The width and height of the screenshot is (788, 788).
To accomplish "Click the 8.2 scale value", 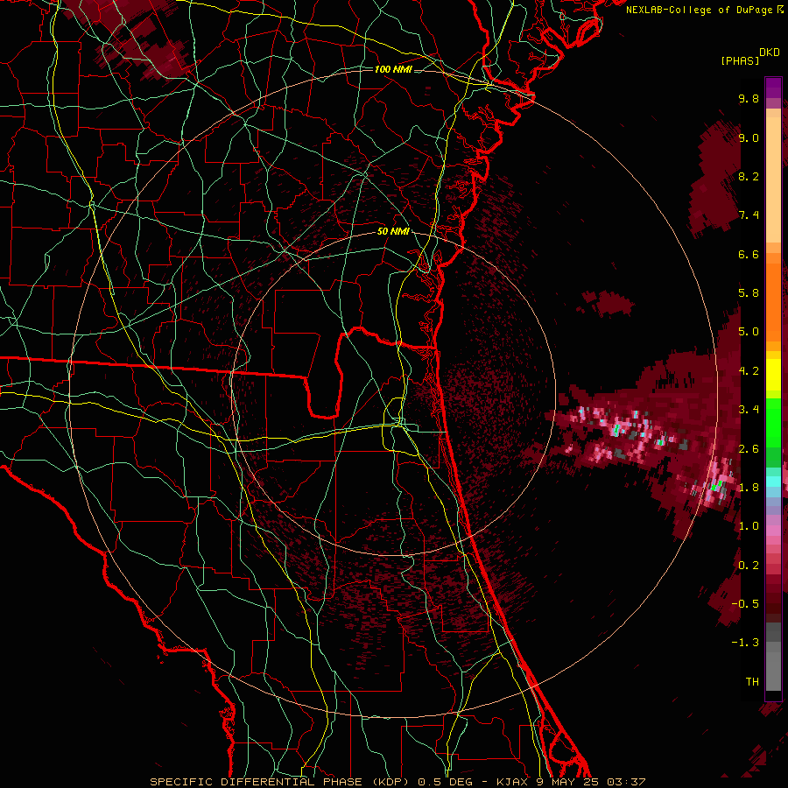I will click(749, 176).
